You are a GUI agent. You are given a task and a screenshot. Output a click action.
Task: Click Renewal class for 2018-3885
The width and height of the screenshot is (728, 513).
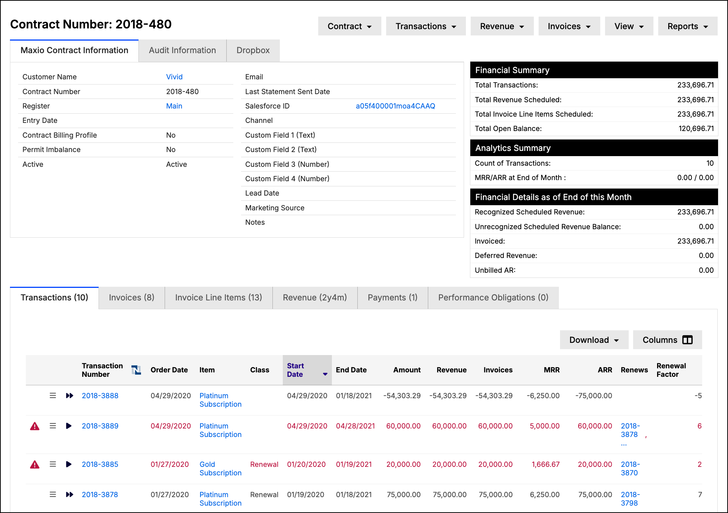click(x=264, y=464)
